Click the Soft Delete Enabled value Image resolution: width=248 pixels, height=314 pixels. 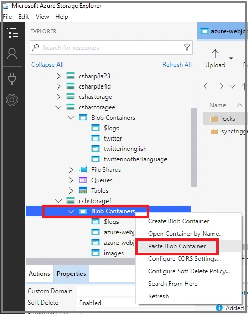pyautogui.click(x=90, y=303)
